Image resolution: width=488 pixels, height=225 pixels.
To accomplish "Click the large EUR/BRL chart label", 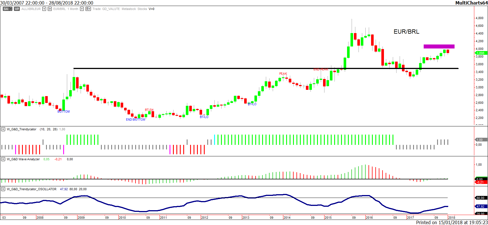I will pos(406,32).
